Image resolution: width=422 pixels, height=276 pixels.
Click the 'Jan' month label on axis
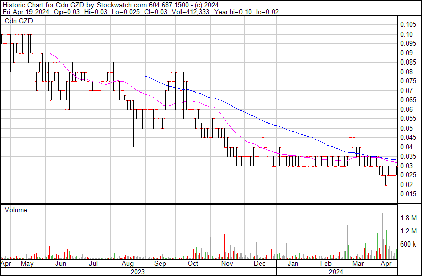[293, 263]
